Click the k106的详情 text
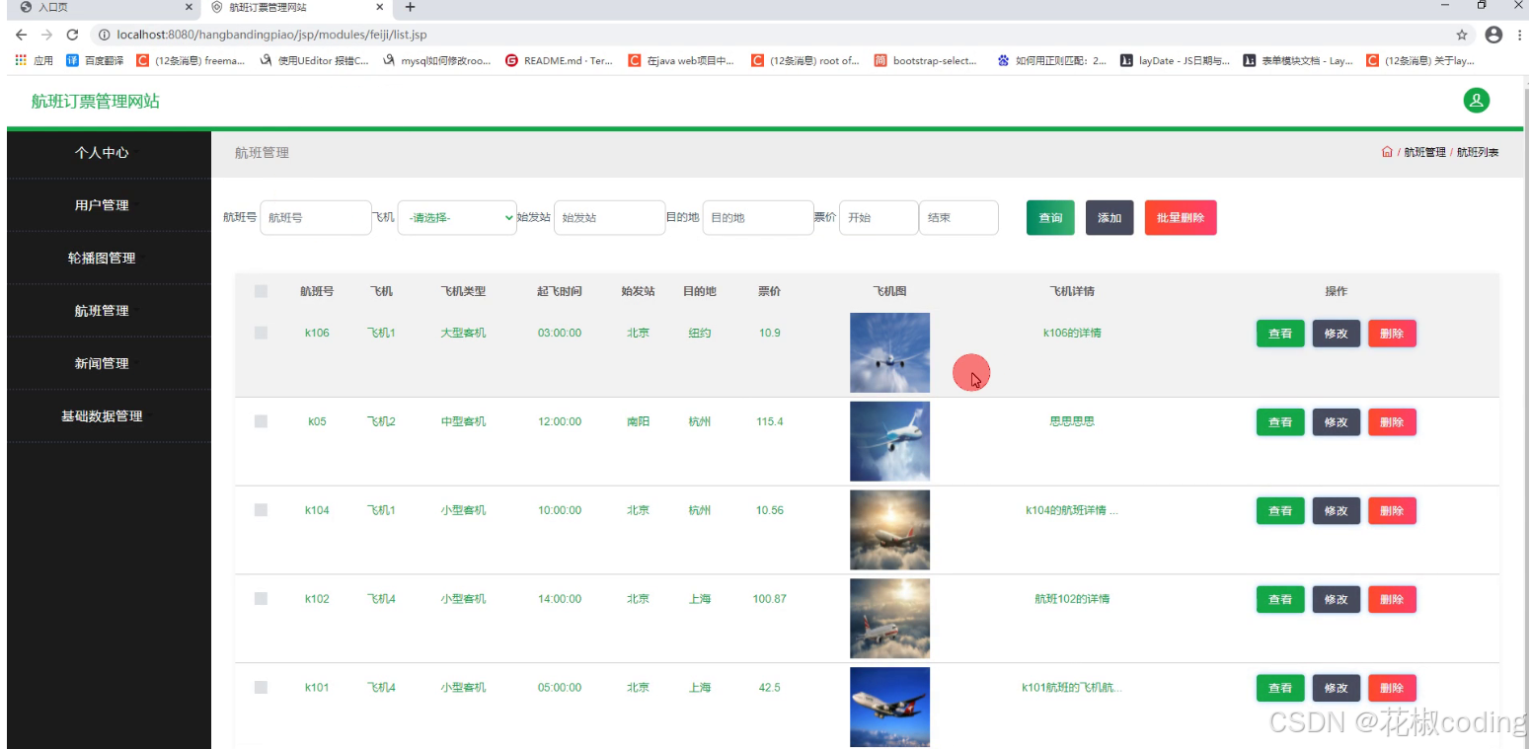Image resolution: width=1531 pixels, height=749 pixels. (x=1072, y=333)
